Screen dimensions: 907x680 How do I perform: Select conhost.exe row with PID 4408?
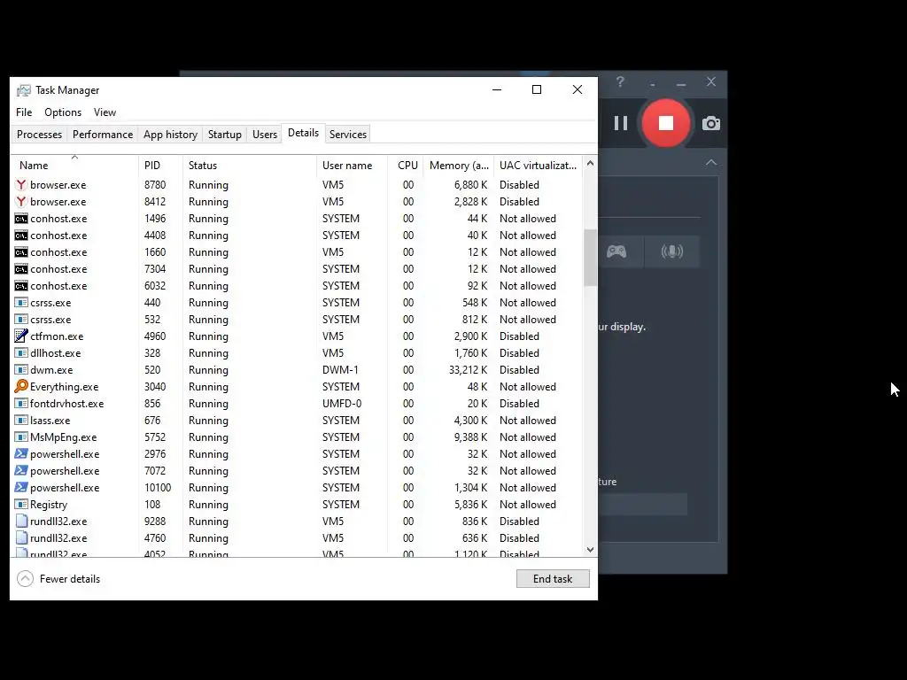point(298,236)
